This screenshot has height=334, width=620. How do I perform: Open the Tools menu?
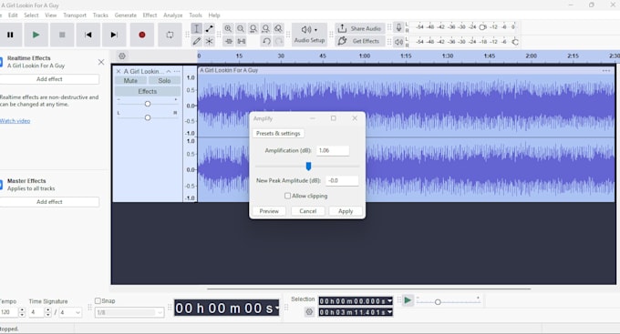pyautogui.click(x=195, y=15)
